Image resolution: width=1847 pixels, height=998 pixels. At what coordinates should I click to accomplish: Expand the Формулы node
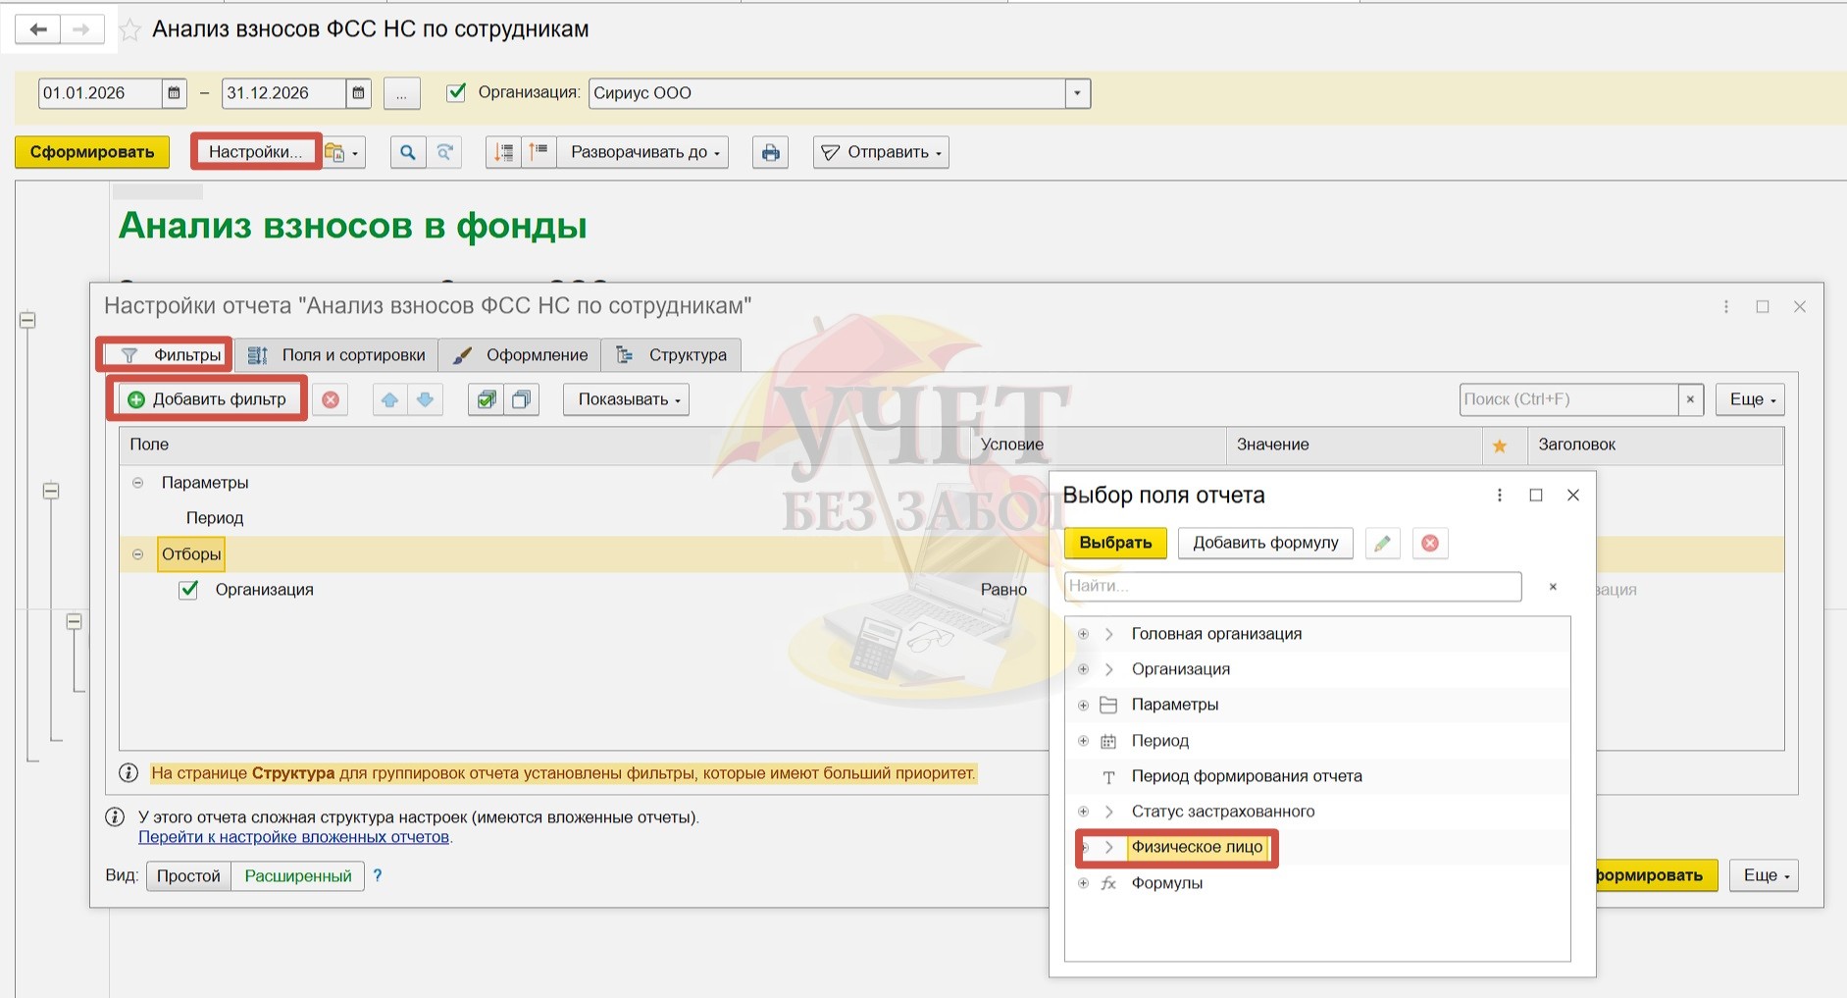coord(1083,883)
